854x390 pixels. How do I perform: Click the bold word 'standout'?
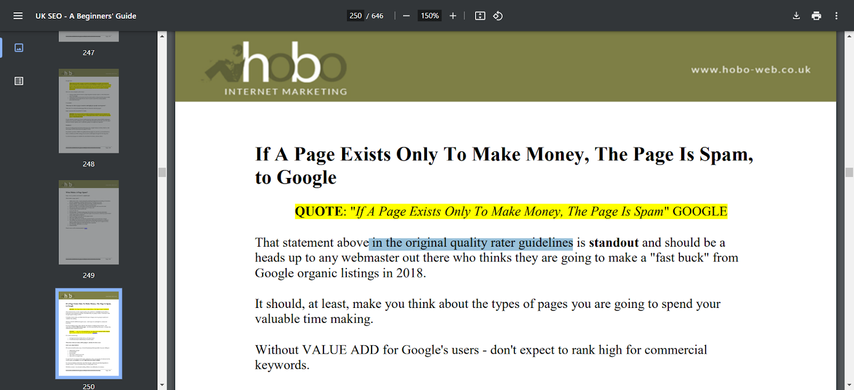point(614,243)
